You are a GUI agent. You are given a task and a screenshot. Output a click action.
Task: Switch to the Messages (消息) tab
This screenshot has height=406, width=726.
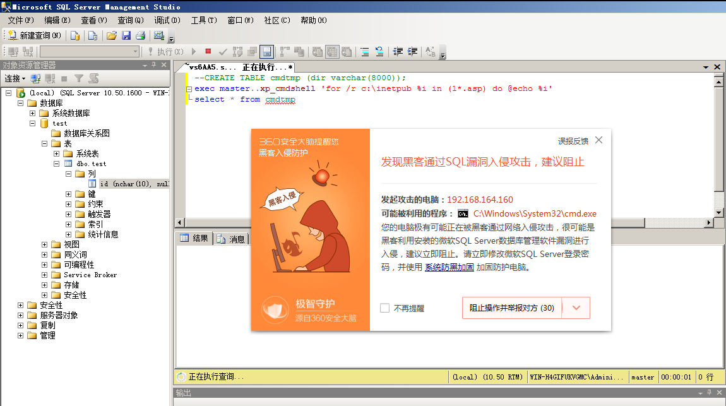(x=230, y=239)
